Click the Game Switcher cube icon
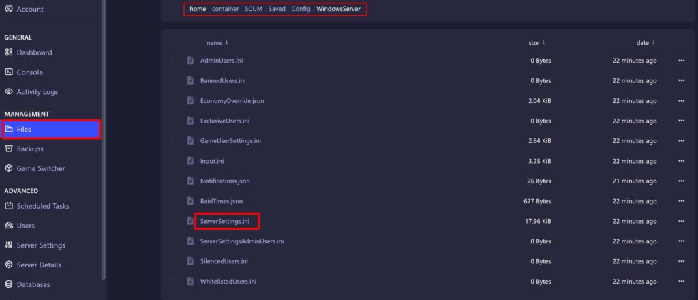 tap(9, 168)
